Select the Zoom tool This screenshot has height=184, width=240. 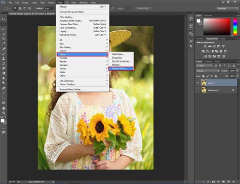click(4, 113)
